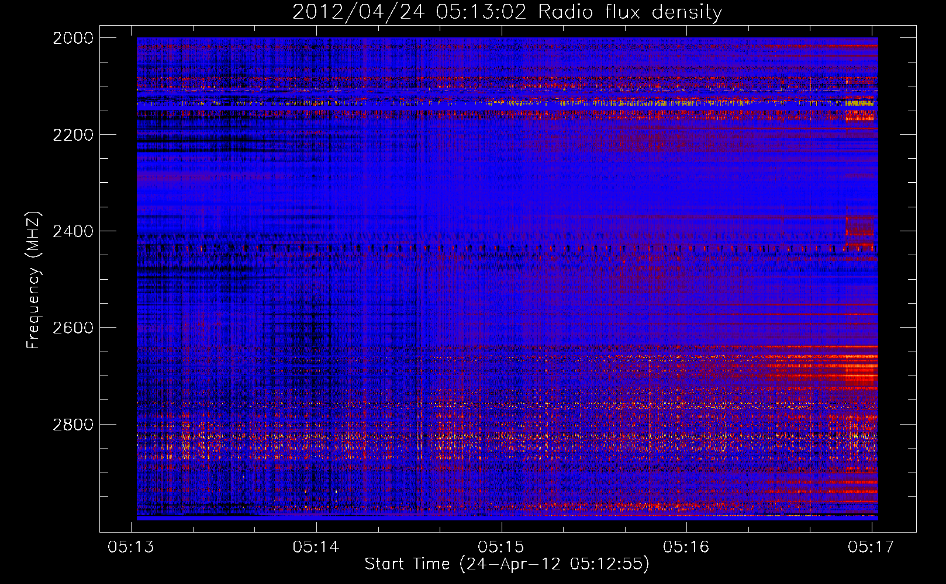946x584 pixels.
Task: Click the "Start Time (24-Apr-12 05:12:55)" axis title
Action: tap(507, 564)
